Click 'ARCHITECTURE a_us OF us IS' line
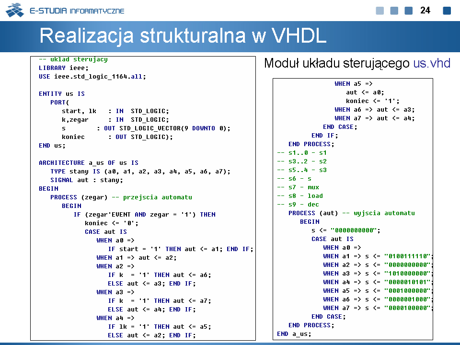 click(88, 163)
